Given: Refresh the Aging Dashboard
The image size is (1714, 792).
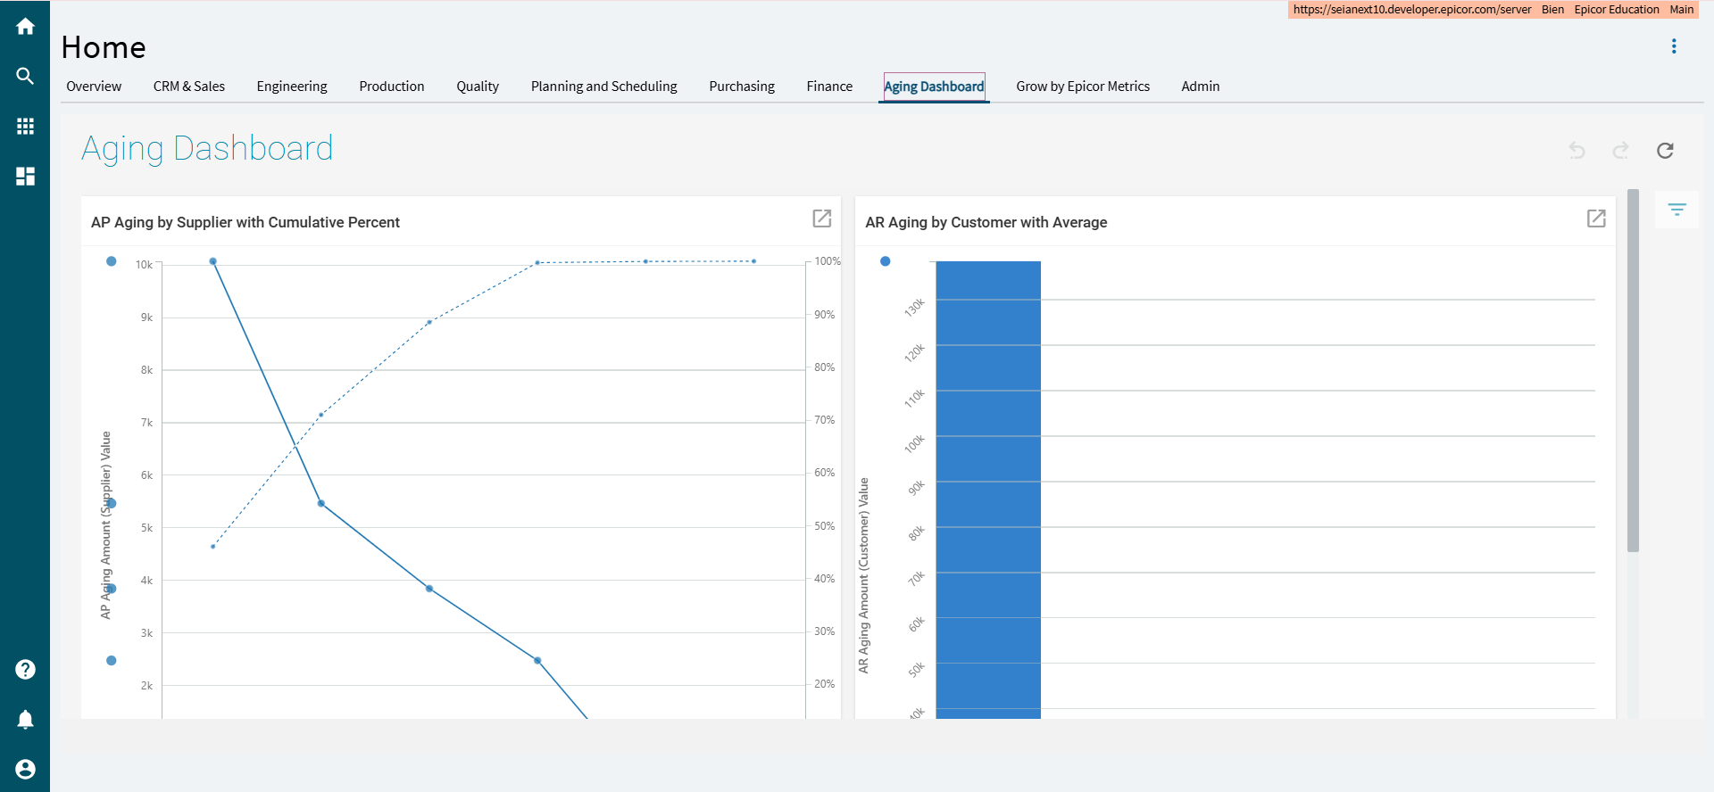Looking at the screenshot, I should (1665, 151).
